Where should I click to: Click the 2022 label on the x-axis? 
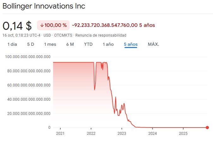(x=91, y=134)
